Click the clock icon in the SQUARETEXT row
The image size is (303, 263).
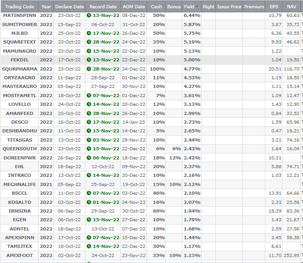pyautogui.click(x=89, y=42)
